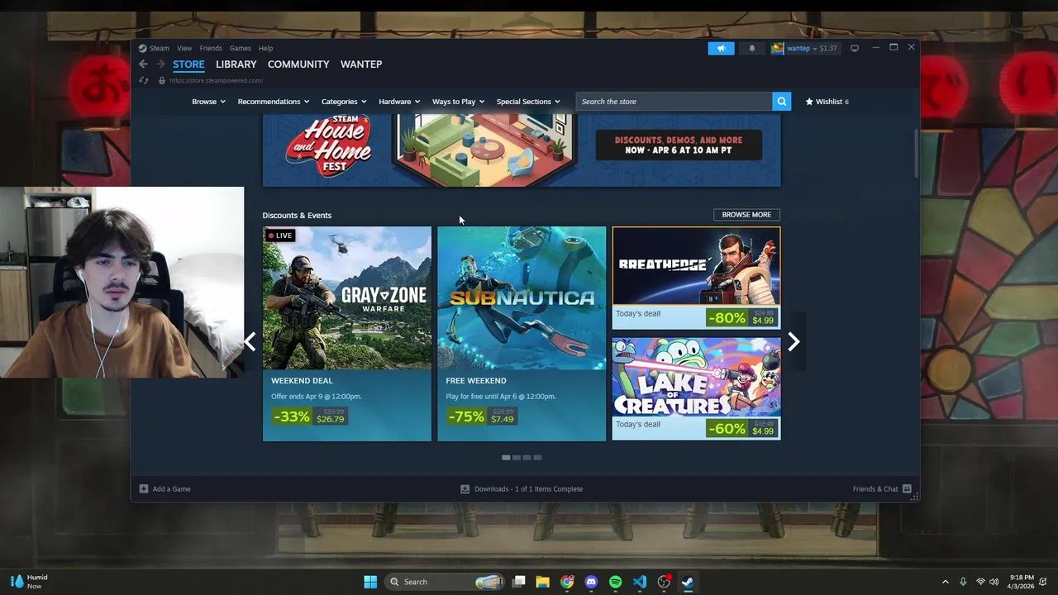Open Discord from the taskbar
The width and height of the screenshot is (1058, 595).
[x=591, y=582]
